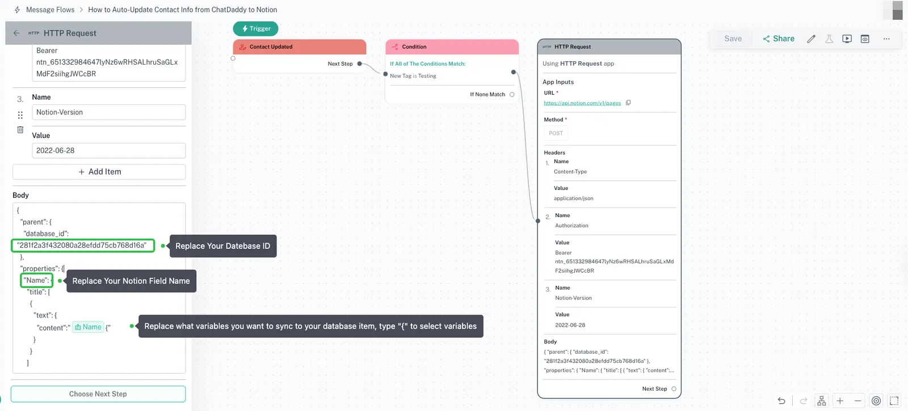Click the Notion-Version name input field
Viewport: 908px width, 411px height.
[x=108, y=112]
